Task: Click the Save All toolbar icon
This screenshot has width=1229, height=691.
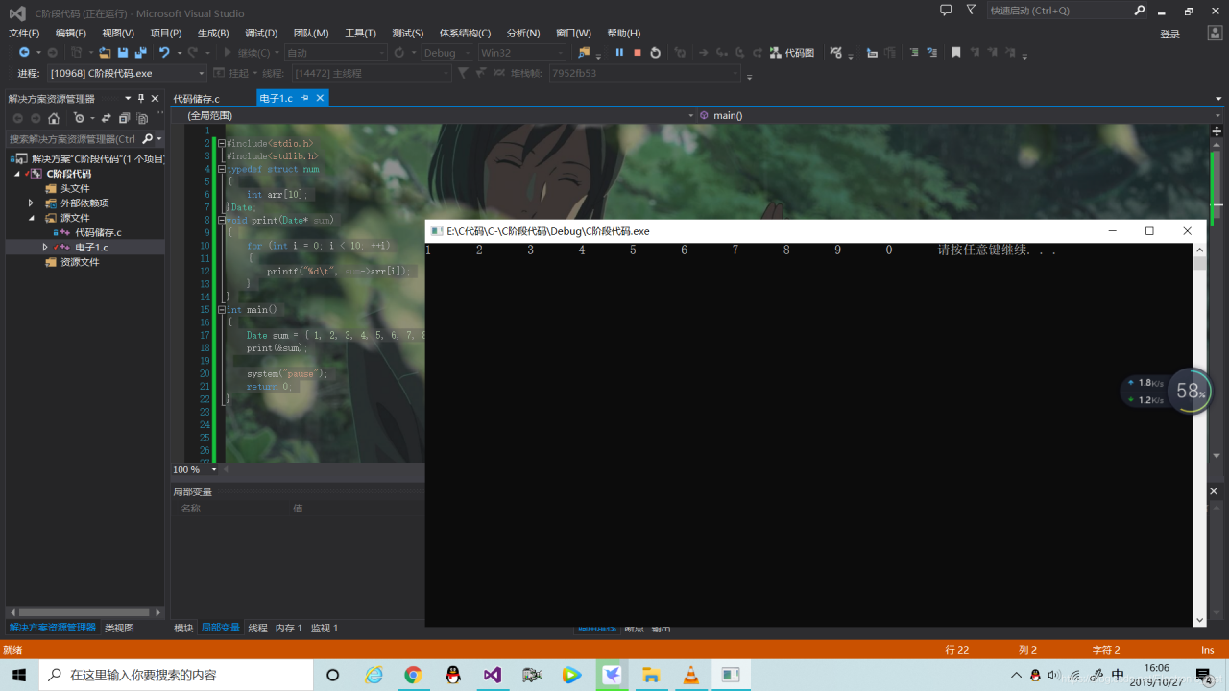Action: (140, 53)
